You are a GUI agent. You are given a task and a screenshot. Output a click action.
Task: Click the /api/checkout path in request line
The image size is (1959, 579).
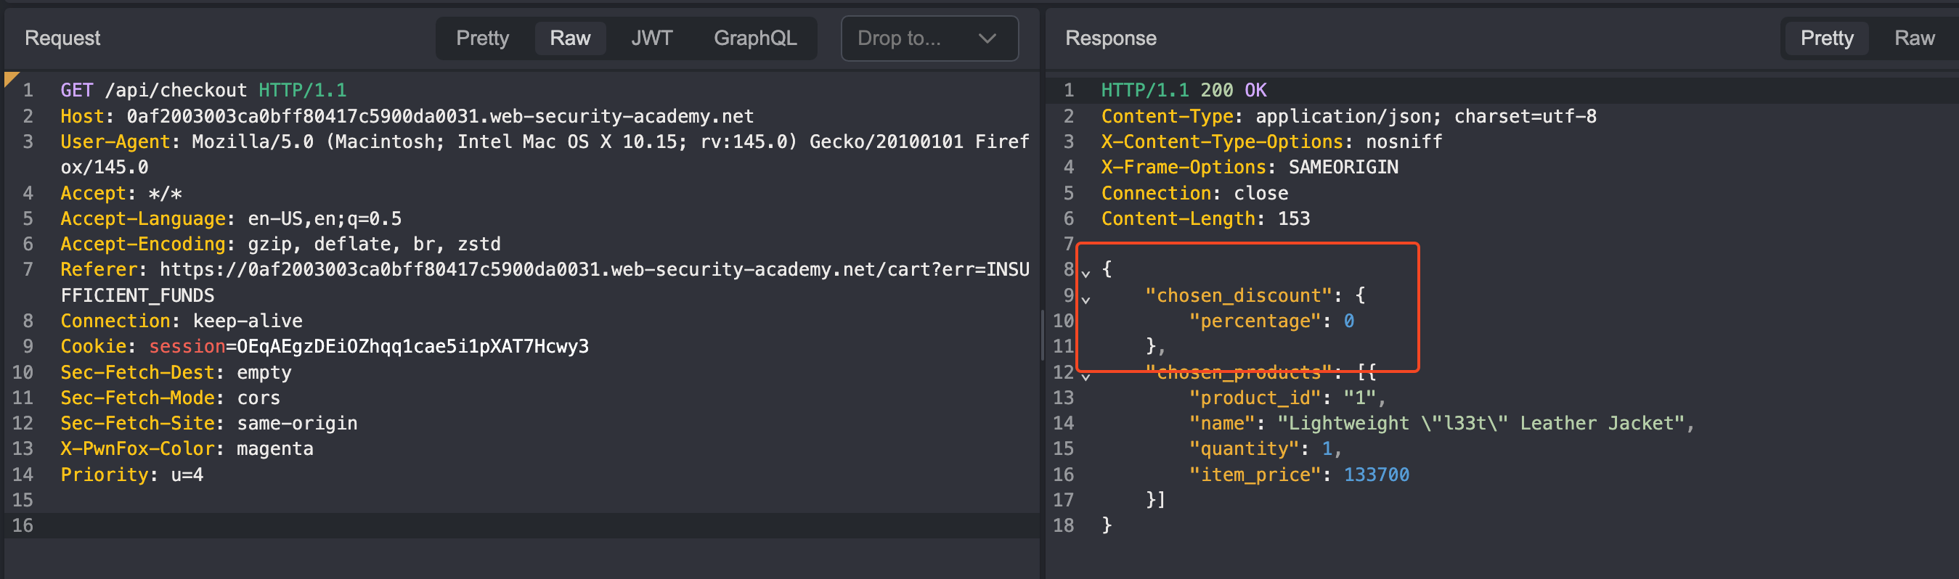point(176,91)
